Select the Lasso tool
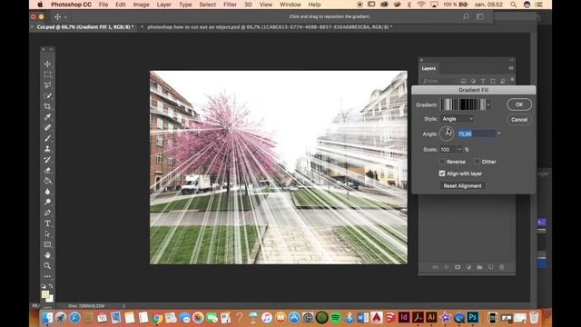The width and height of the screenshot is (581, 327). 47,85
